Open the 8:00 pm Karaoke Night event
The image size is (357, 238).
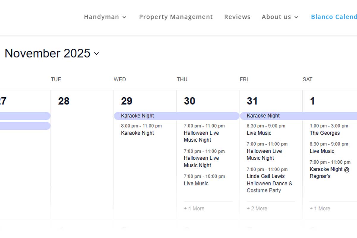[x=137, y=133]
